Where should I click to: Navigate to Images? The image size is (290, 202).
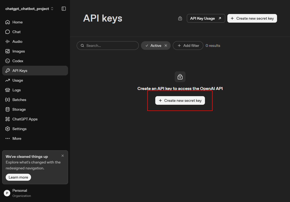[x=35, y=51]
